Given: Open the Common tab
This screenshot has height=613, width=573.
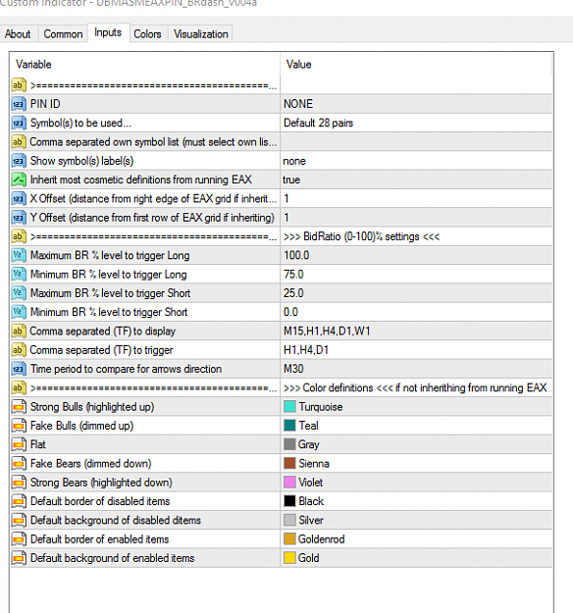Looking at the screenshot, I should point(63,34).
